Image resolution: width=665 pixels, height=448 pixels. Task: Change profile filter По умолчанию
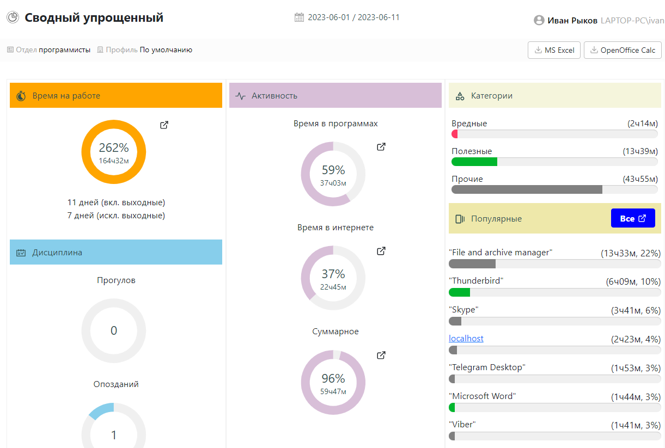click(x=166, y=50)
